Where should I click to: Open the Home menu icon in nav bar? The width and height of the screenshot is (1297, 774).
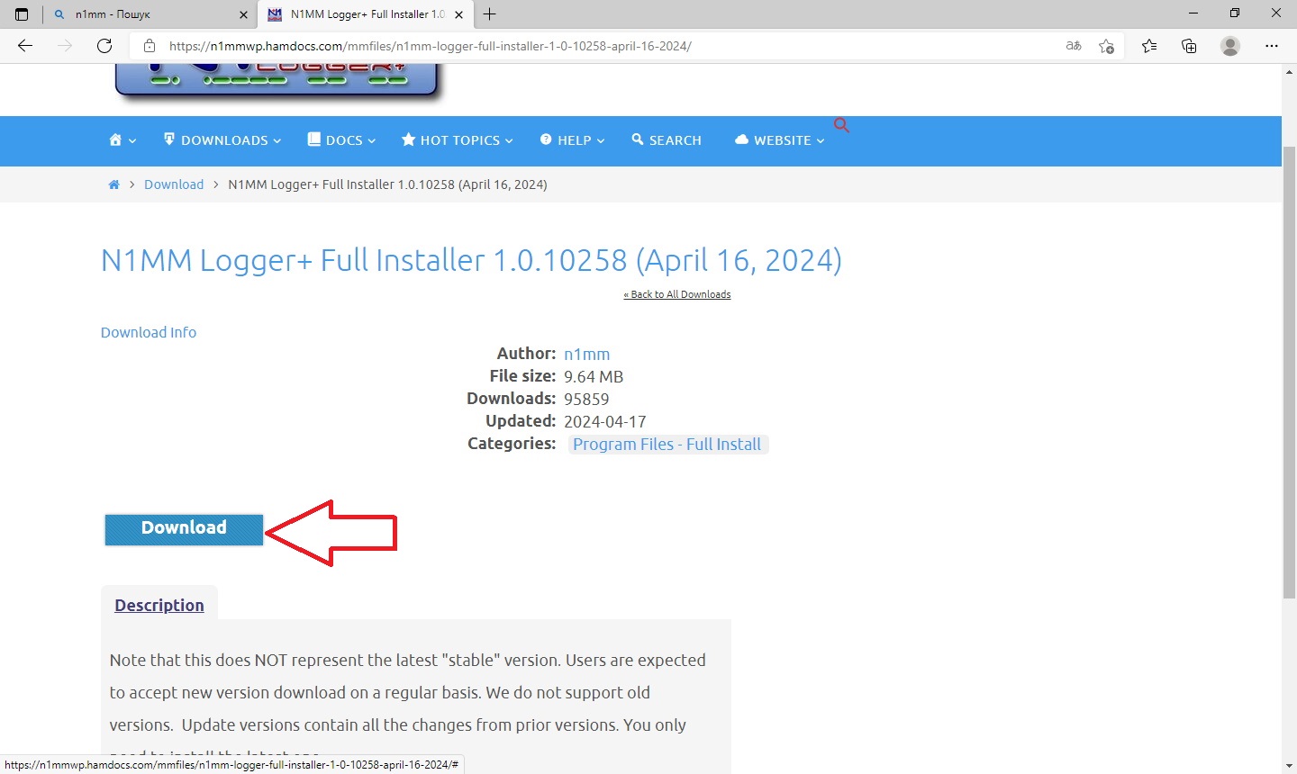click(x=122, y=140)
